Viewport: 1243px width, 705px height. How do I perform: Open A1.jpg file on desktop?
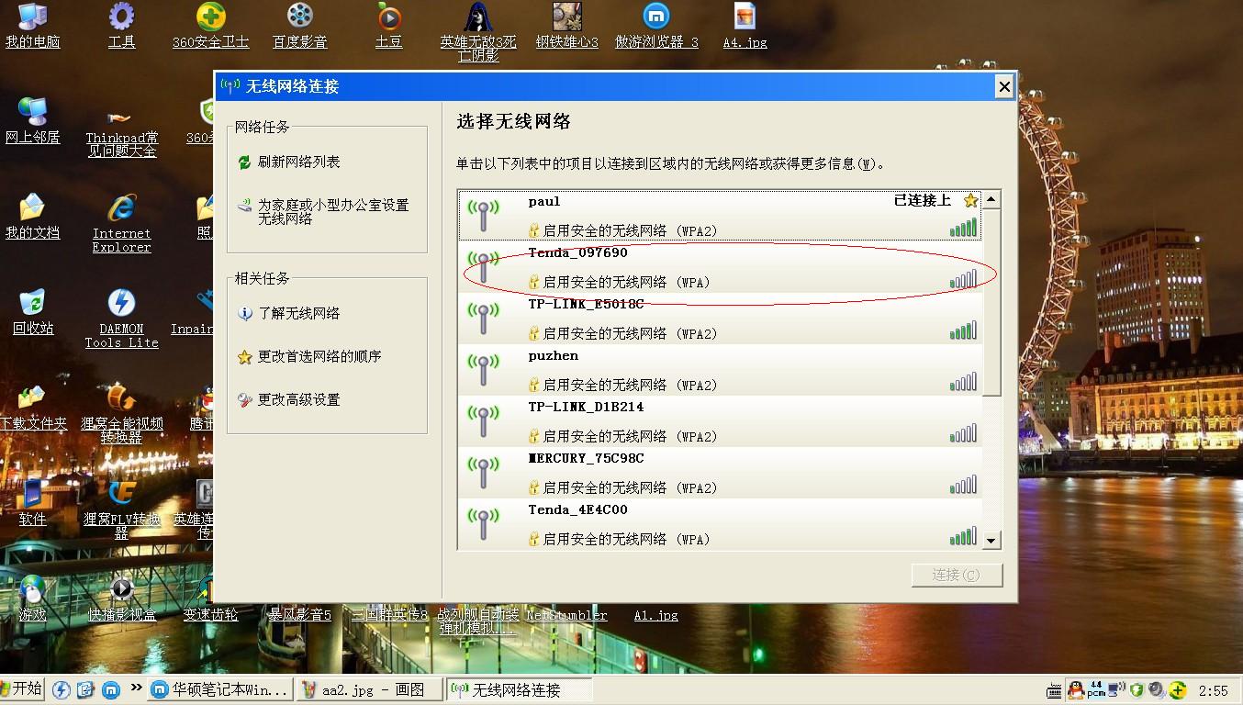pos(655,615)
